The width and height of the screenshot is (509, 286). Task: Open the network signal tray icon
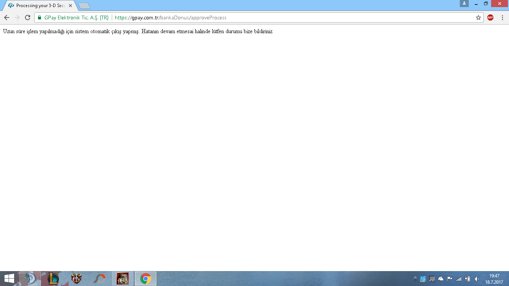coord(459,279)
